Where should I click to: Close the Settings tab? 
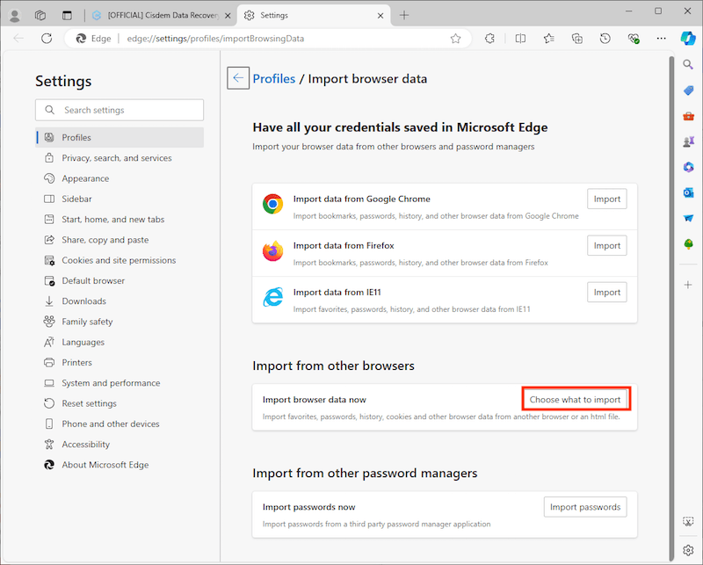380,16
